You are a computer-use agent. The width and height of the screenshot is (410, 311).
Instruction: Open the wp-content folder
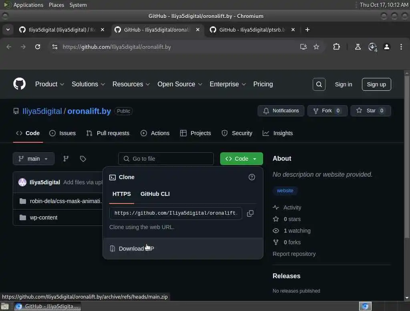[43, 217]
